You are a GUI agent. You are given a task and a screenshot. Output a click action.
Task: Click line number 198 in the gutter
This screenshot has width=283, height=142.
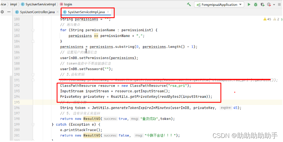[x=17, y=119]
